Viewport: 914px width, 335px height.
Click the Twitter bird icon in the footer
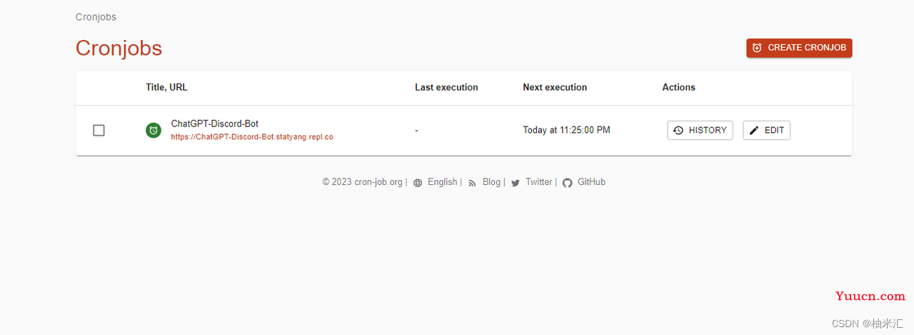[x=516, y=183]
